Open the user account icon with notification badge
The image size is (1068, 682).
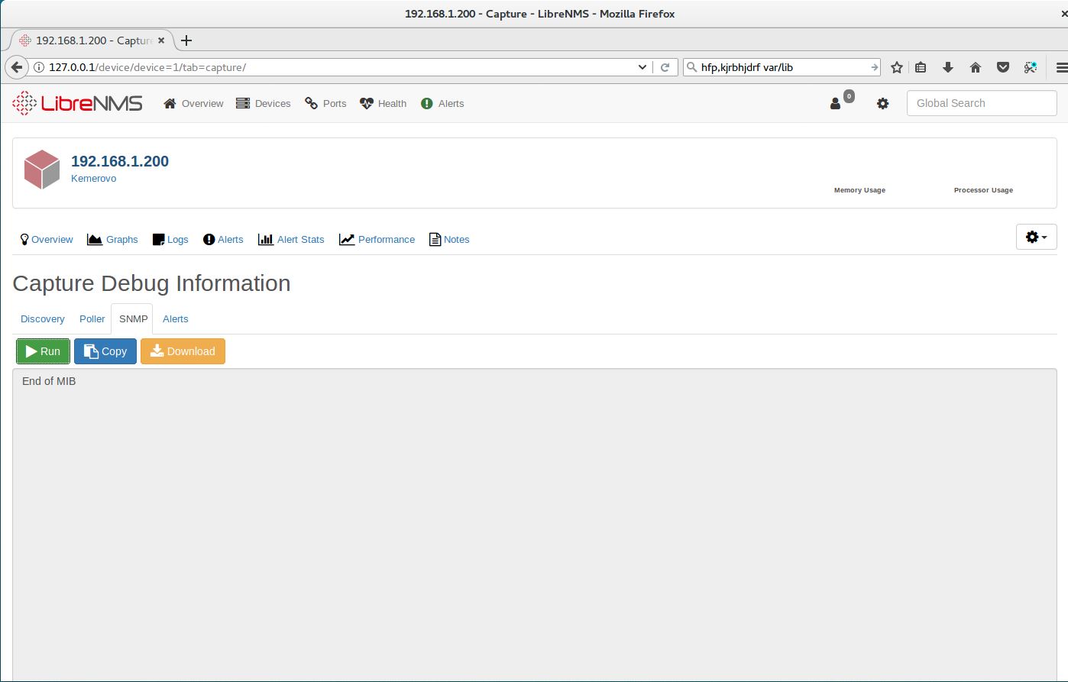coord(837,103)
